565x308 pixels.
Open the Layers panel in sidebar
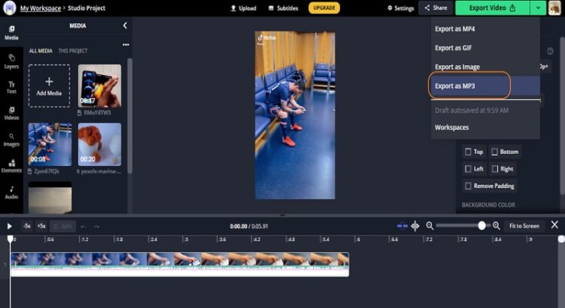[11, 61]
